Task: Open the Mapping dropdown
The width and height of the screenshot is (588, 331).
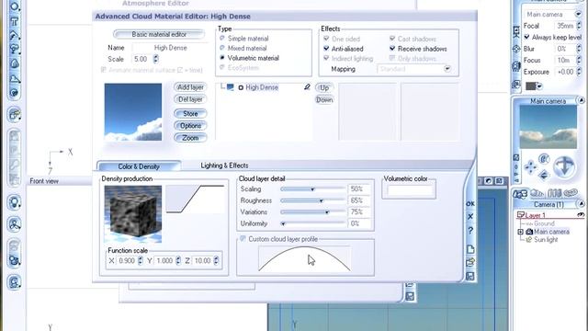Action: [447, 69]
